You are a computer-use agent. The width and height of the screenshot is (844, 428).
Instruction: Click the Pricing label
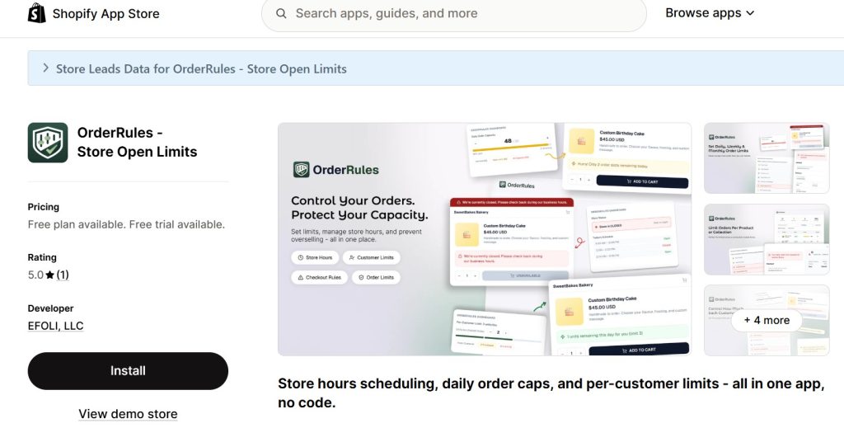(44, 207)
